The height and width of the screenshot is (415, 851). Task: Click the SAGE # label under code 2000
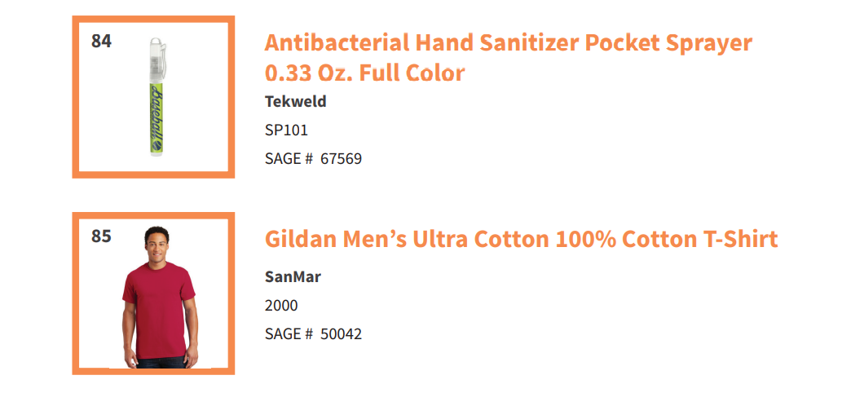click(x=289, y=333)
